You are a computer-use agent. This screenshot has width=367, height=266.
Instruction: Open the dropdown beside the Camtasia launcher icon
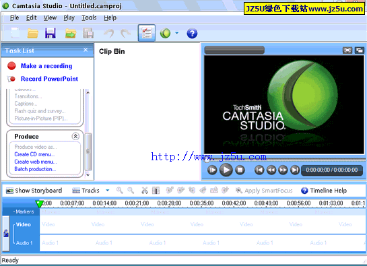(176, 33)
